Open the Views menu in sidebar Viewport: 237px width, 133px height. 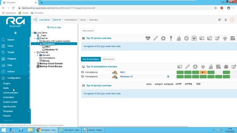point(10,46)
